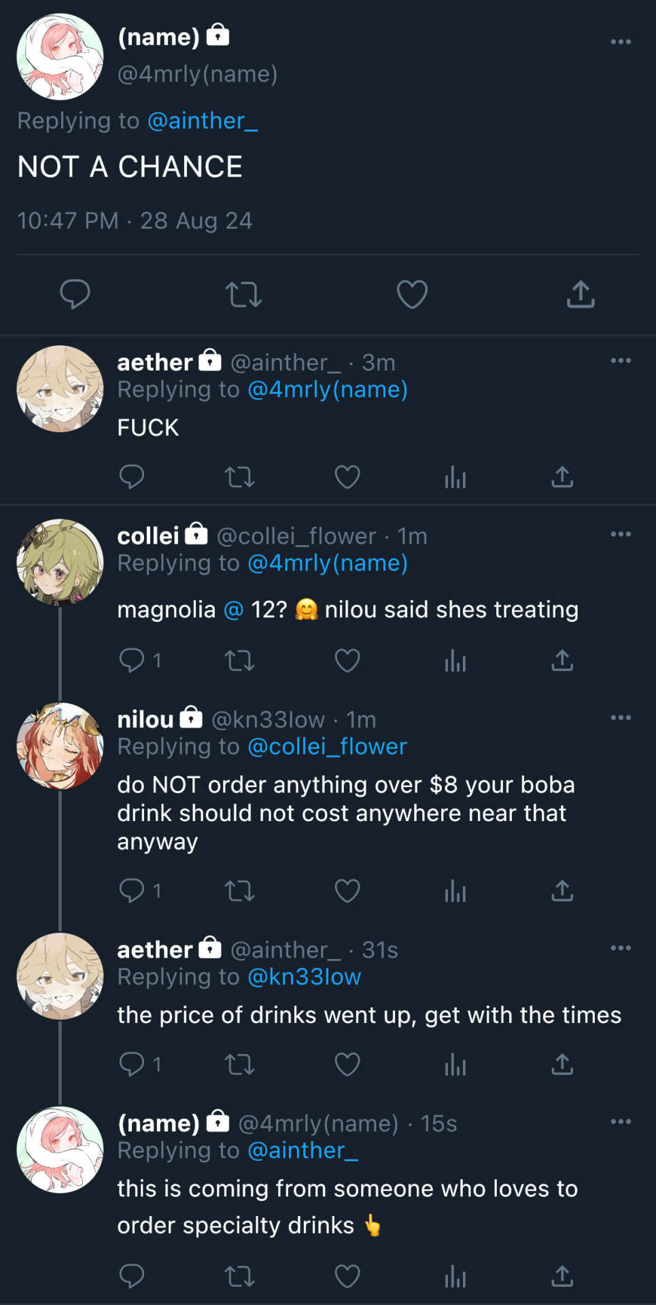Screen dimensions: 656x1305
Task: Retweet nilou's boba drink tweet
Action: [239, 890]
